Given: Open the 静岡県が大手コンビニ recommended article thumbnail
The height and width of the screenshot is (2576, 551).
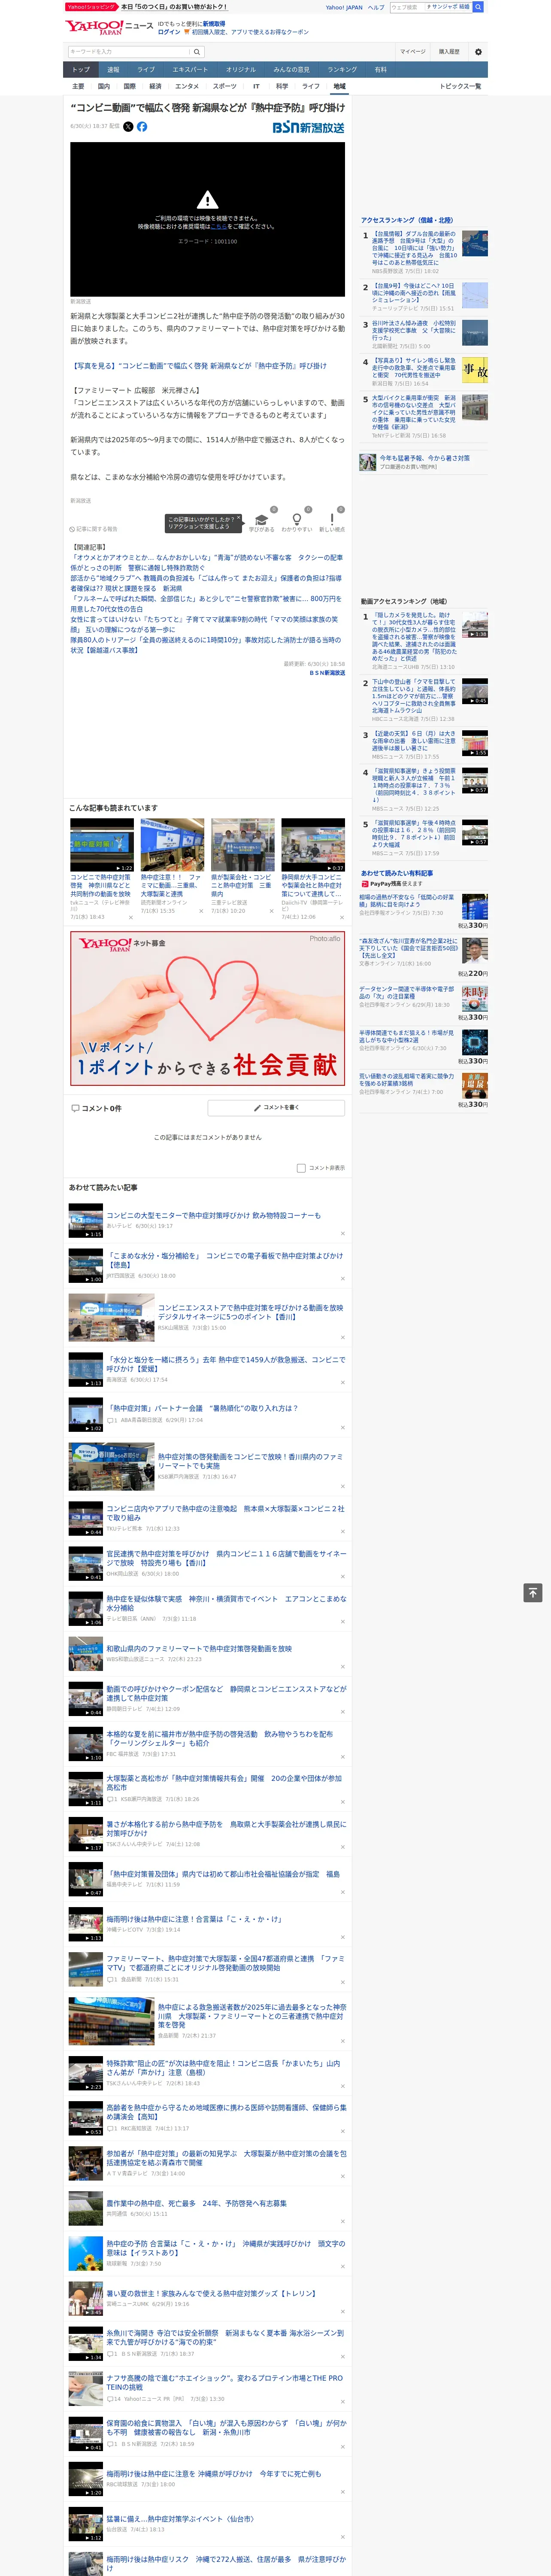Looking at the screenshot, I should point(313,846).
